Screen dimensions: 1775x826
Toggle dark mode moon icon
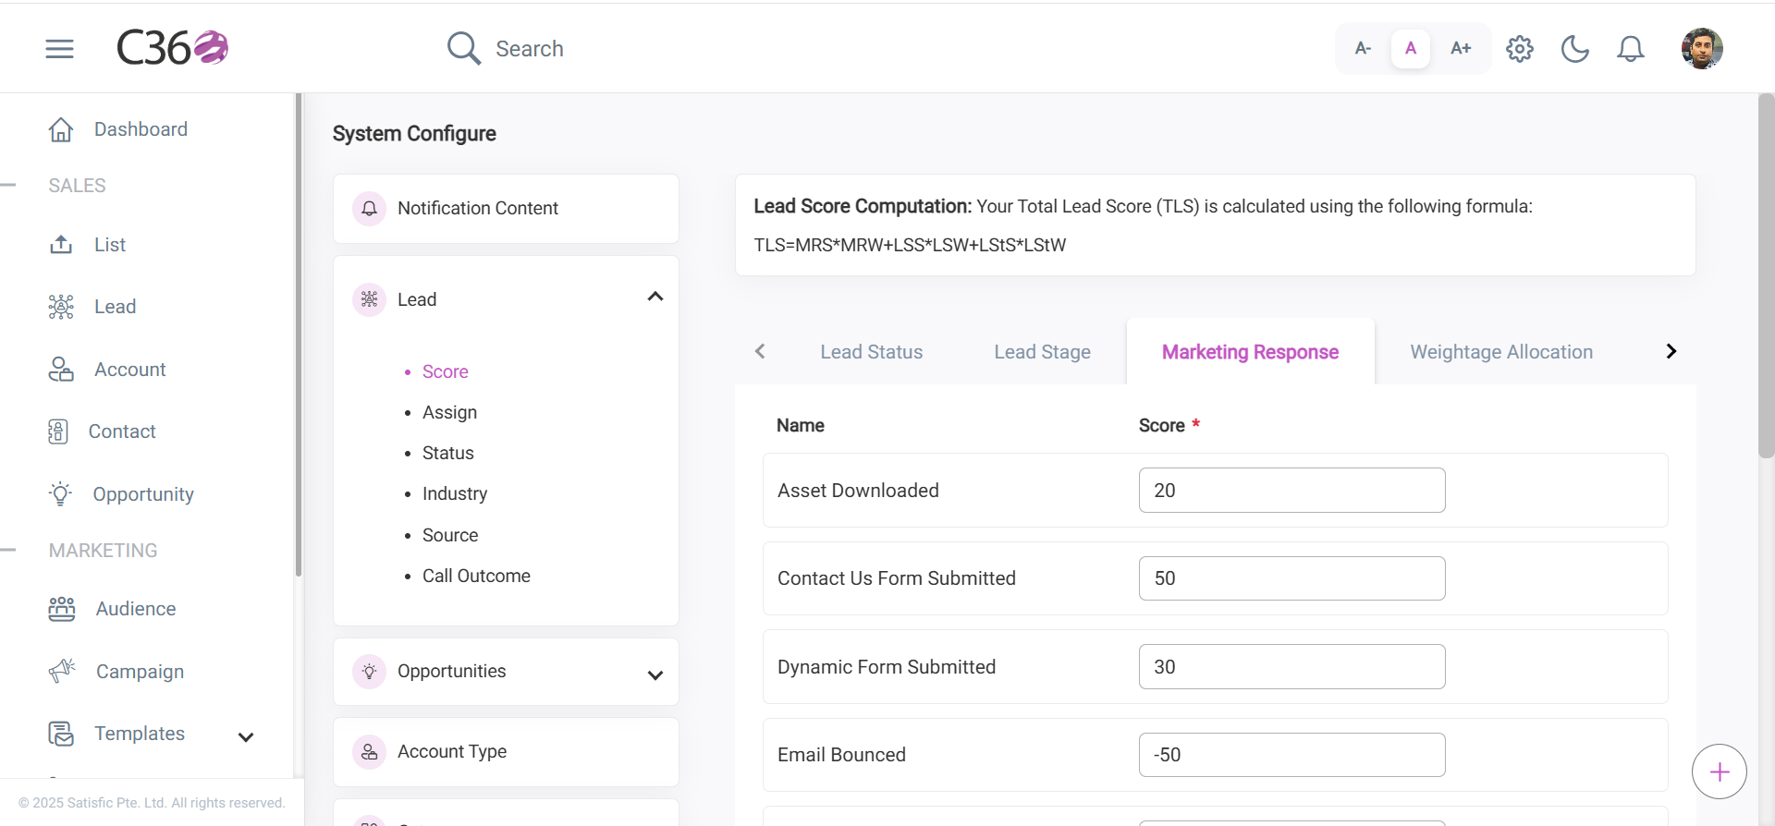(1575, 48)
